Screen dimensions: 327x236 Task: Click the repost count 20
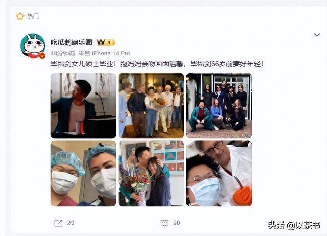coord(71,223)
